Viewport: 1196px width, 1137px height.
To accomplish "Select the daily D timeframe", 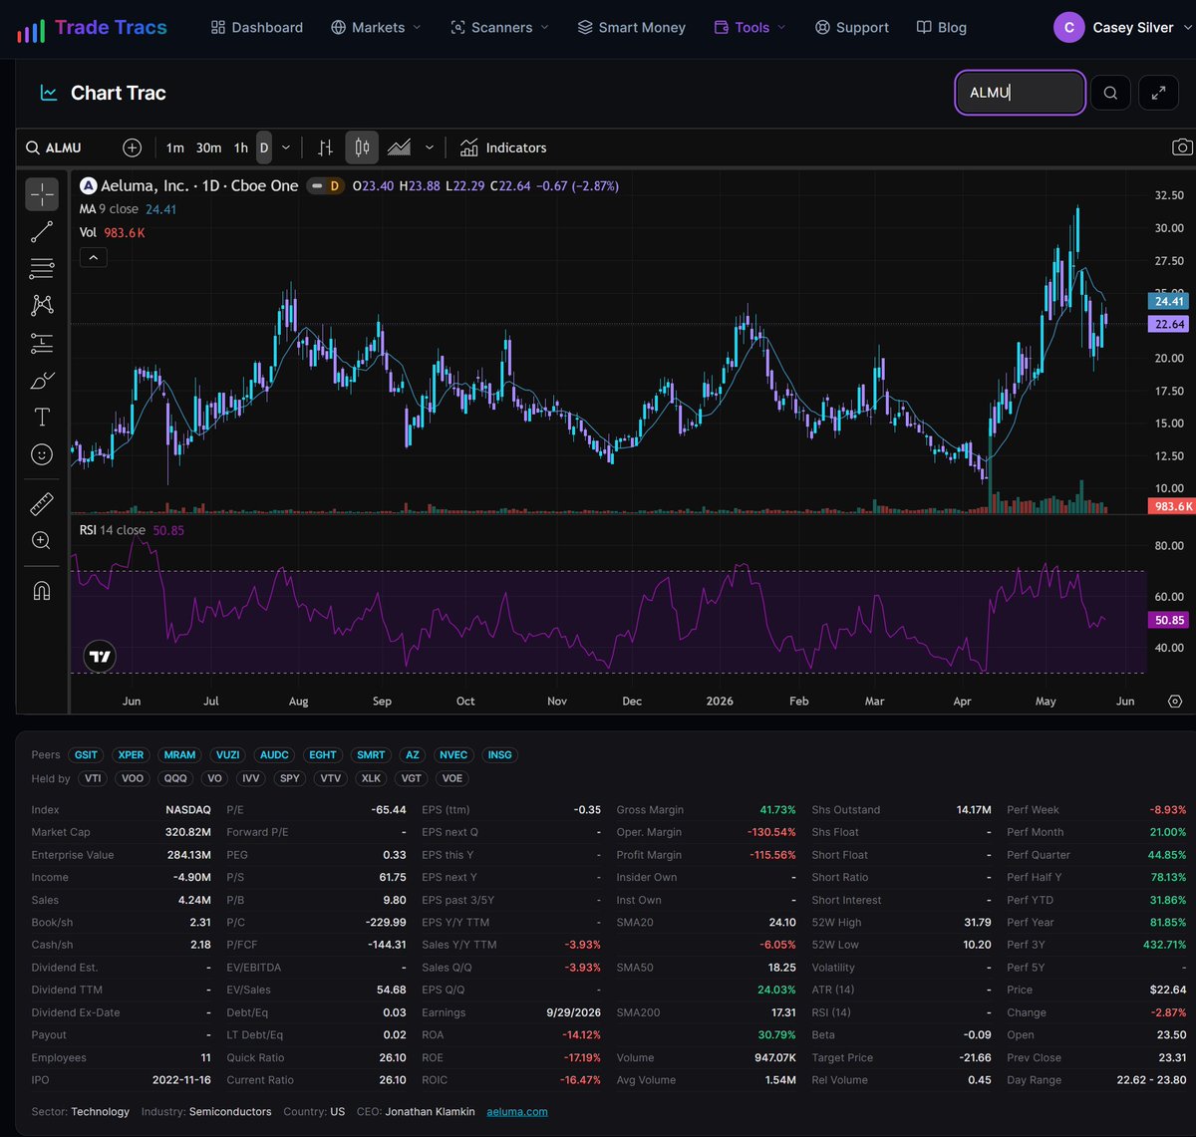I will click(x=264, y=147).
